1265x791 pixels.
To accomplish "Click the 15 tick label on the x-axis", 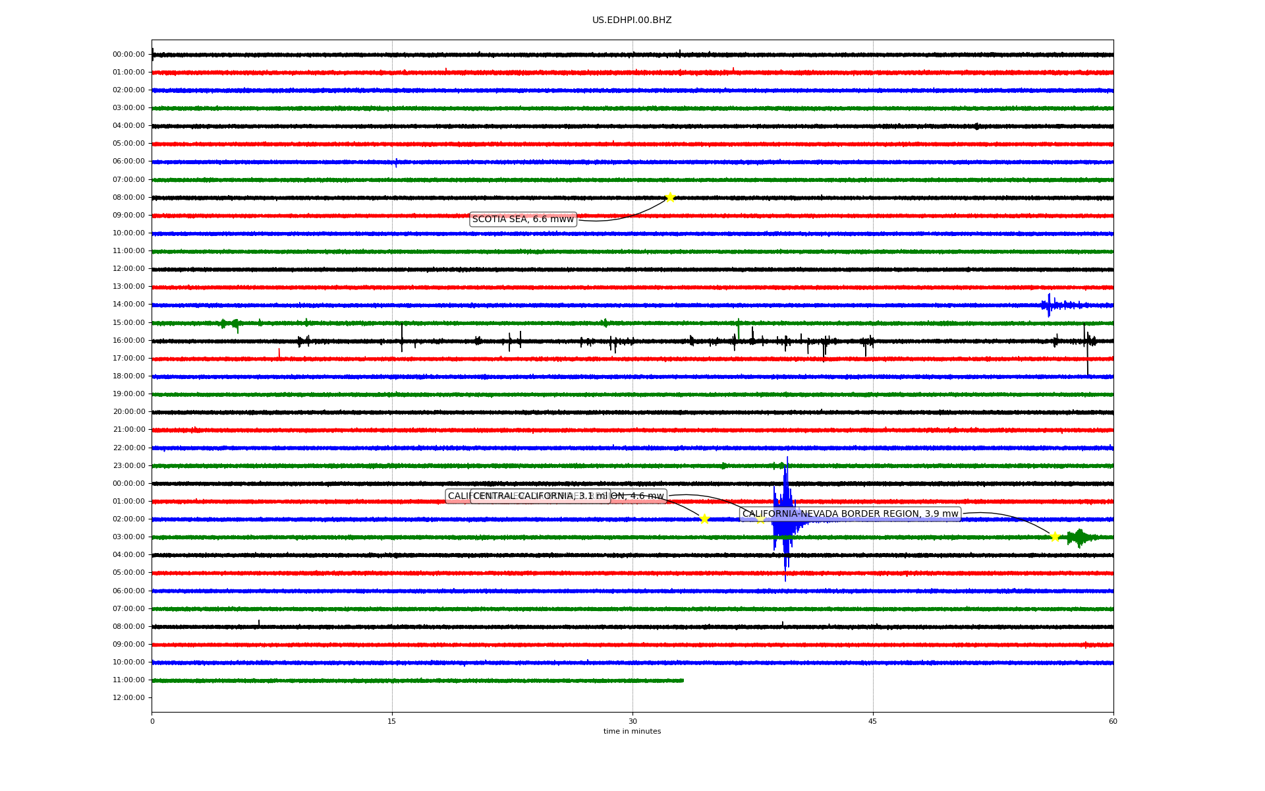I will click(392, 721).
